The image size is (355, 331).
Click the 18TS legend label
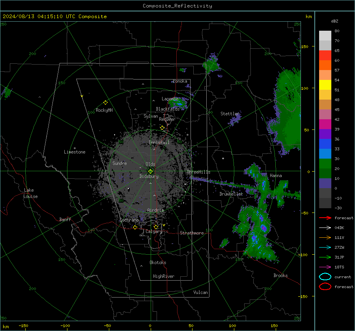tap(339, 267)
